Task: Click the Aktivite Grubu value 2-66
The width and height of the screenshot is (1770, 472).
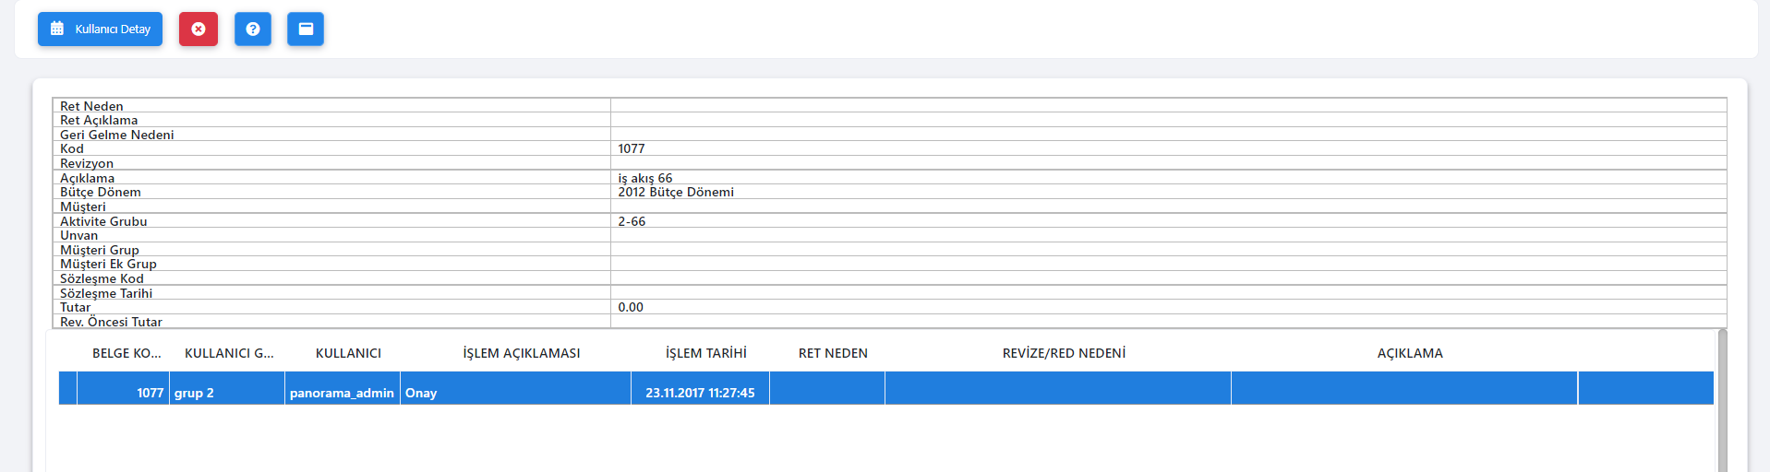Action: pyautogui.click(x=632, y=221)
